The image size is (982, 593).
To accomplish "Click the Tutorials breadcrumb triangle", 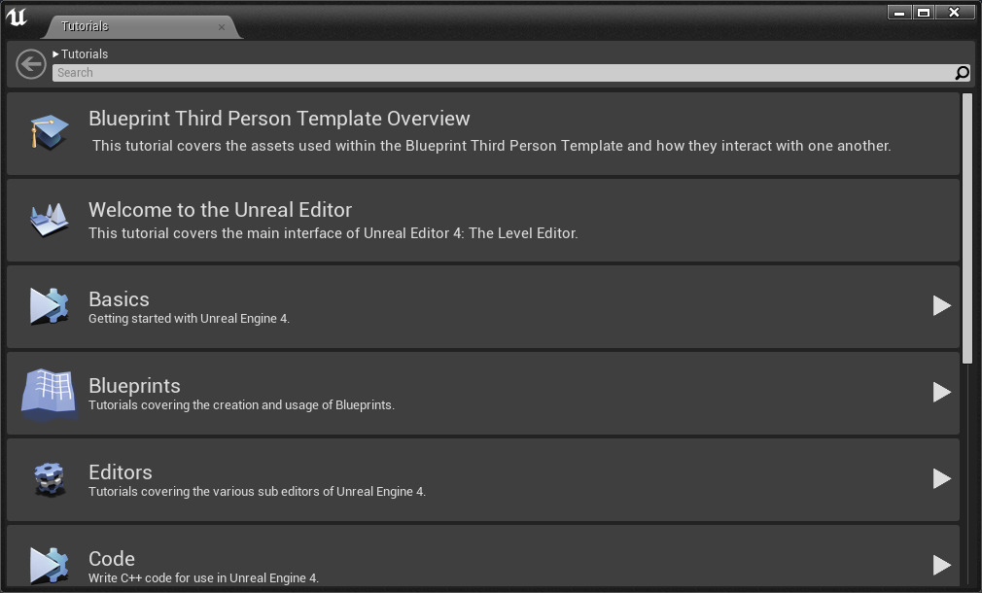I will coord(55,54).
